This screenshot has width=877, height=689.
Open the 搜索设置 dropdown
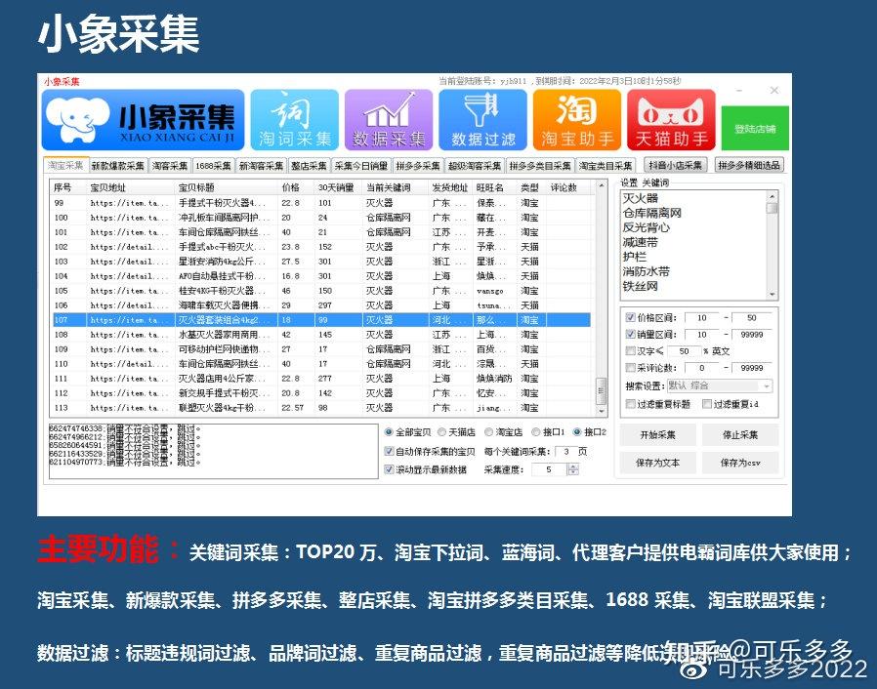click(720, 385)
